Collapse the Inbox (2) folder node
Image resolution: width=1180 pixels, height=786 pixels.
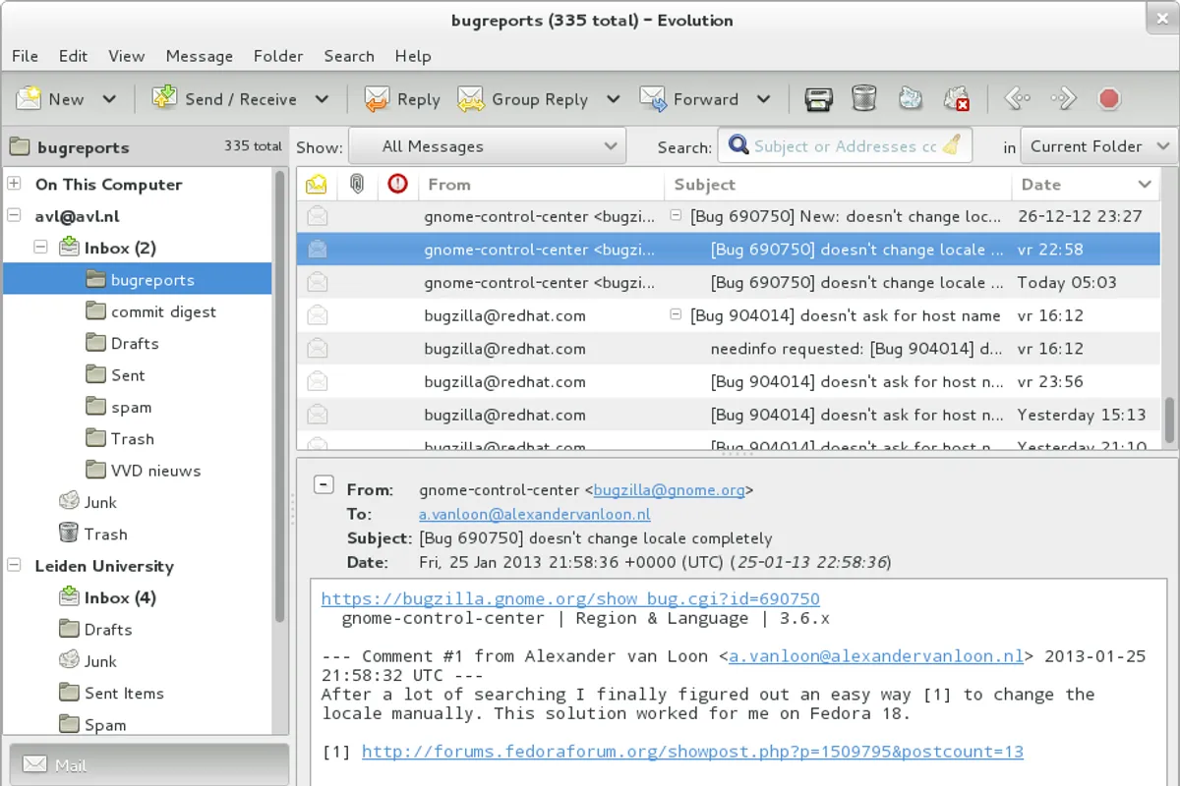[x=40, y=248]
